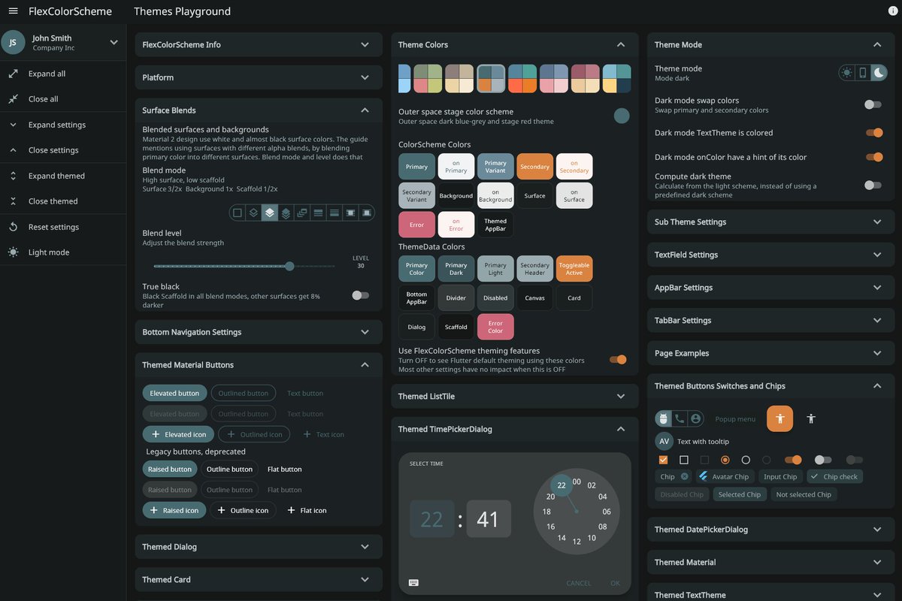
Task: Click the Flutter logo on Avatar Chip
Action: click(703, 476)
